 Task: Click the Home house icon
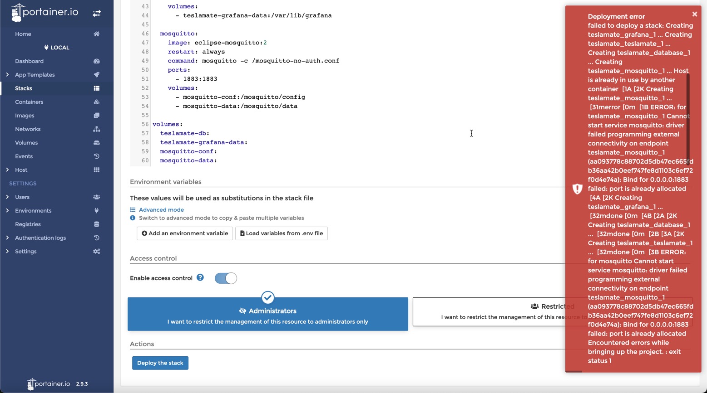[x=97, y=34]
